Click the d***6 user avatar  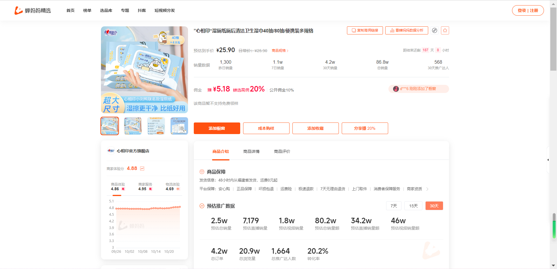(396, 89)
